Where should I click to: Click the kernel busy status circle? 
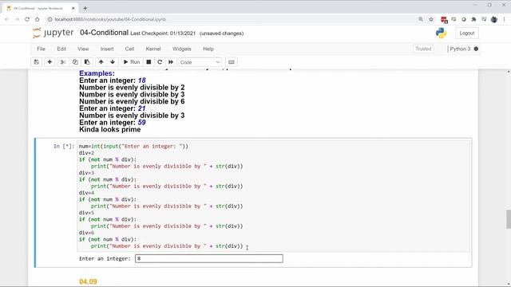[x=476, y=49]
